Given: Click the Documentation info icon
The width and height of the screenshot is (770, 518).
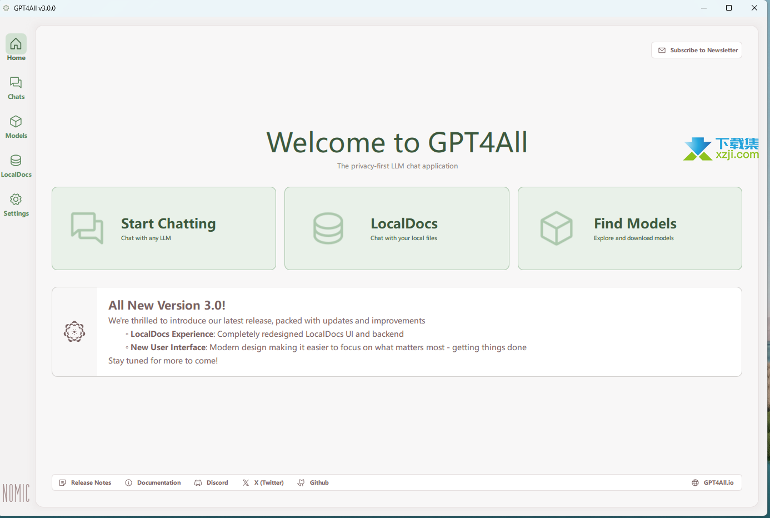Looking at the screenshot, I should pyautogui.click(x=129, y=482).
